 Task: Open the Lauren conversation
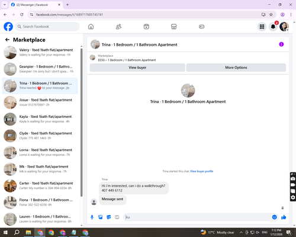[40, 219]
